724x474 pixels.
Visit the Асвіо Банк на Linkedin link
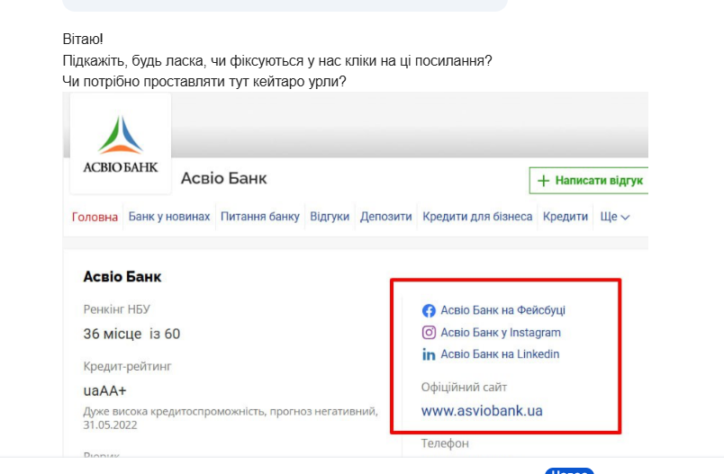tap(500, 354)
